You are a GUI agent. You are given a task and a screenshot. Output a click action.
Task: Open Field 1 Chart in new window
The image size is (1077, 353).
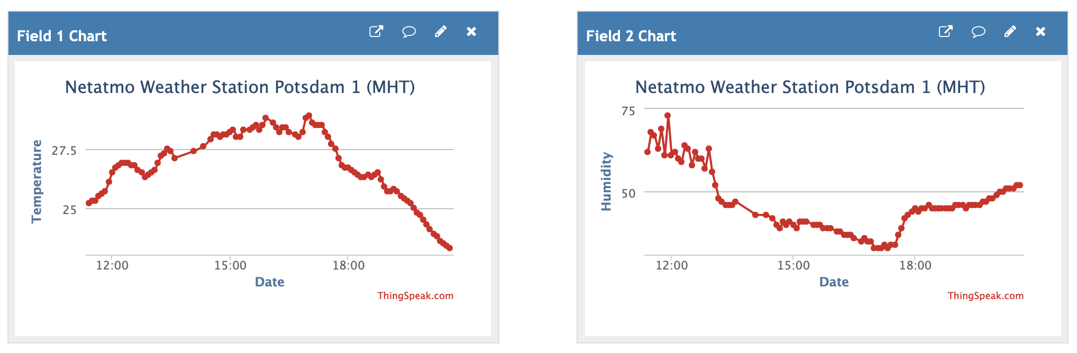[x=376, y=32]
